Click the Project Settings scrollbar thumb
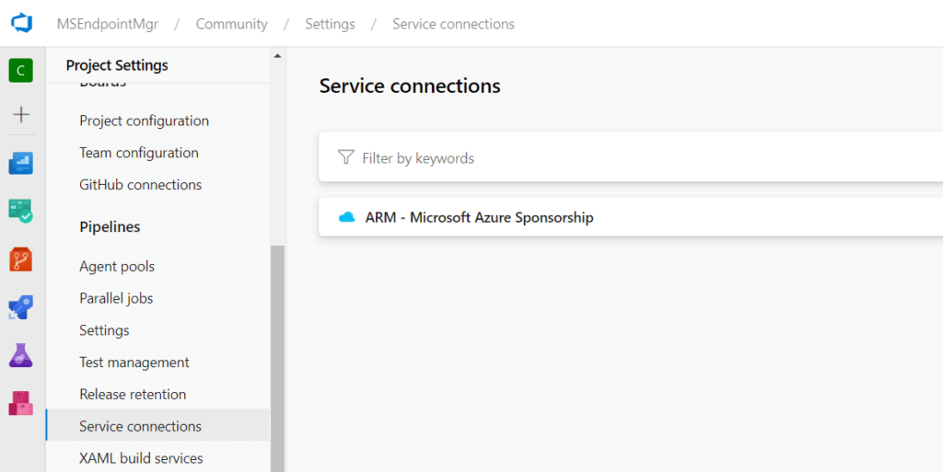Screen dimensions: 943x472 (x=277, y=359)
